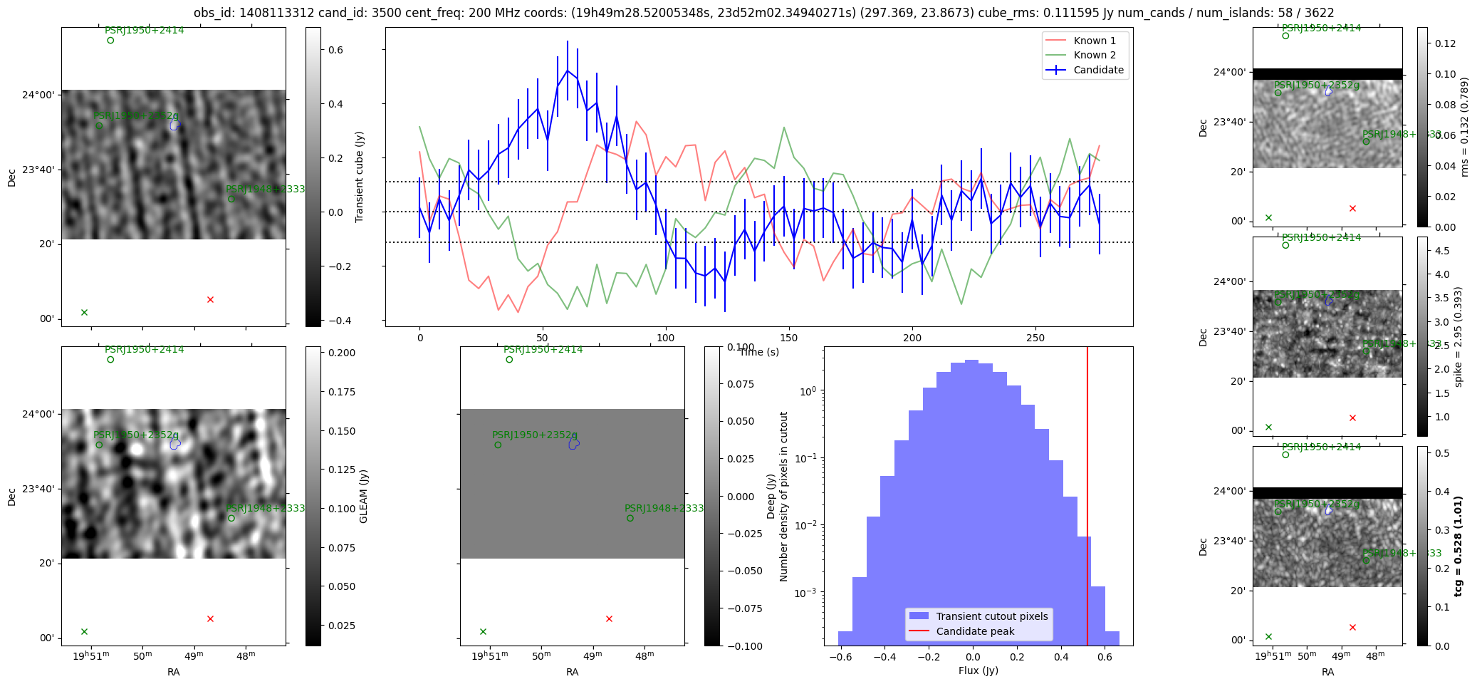Screen dimensions: 1477x684
Task: Click the red x marker in the Transient cube image
Action: [210, 299]
